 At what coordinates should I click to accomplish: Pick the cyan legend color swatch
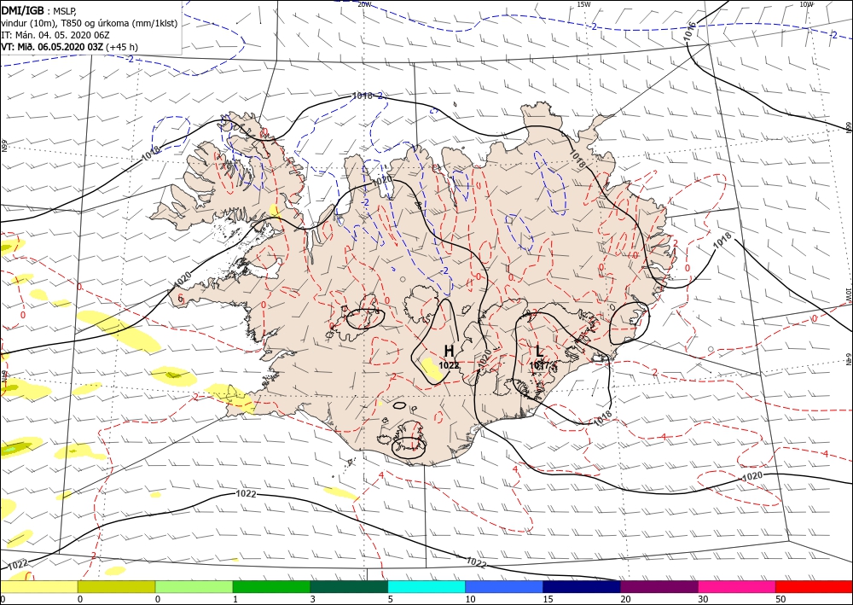(426, 586)
